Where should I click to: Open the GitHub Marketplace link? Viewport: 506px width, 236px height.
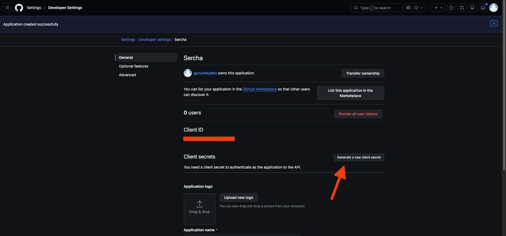pyautogui.click(x=260, y=89)
